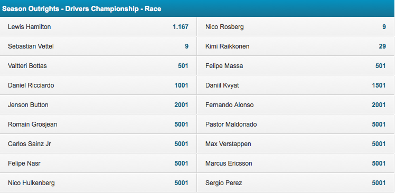Click Felipe Nasr betting row
Viewport: 396px width, 193px height.
click(98, 163)
